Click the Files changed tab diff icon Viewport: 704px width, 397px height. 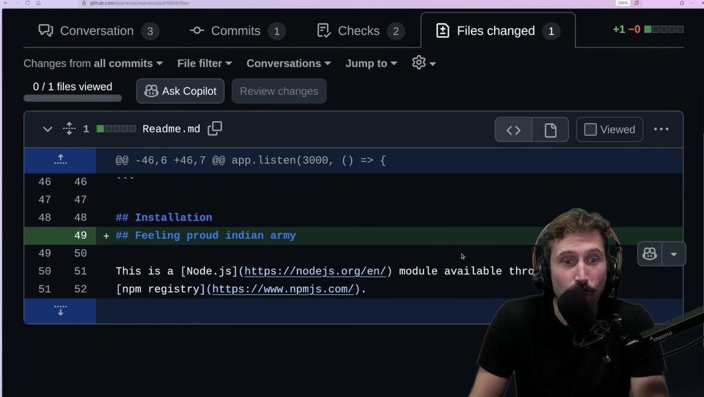(x=443, y=30)
